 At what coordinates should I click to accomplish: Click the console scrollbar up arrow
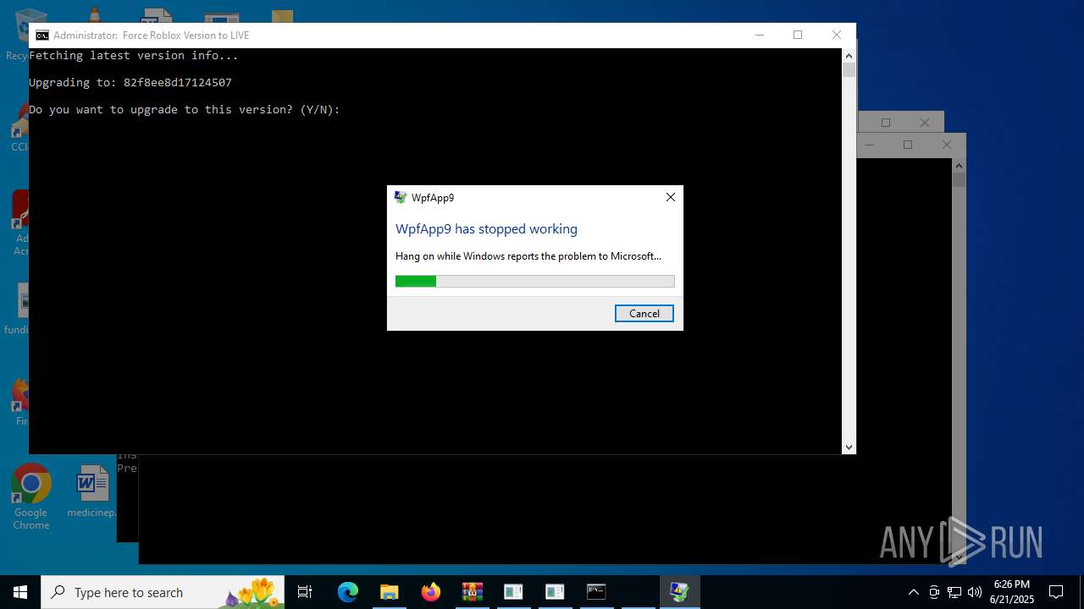[x=849, y=55]
